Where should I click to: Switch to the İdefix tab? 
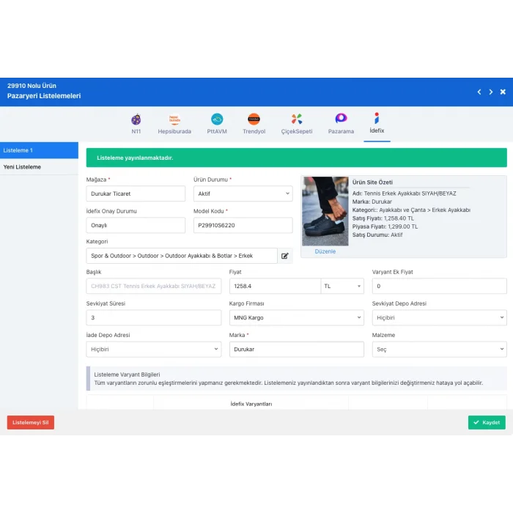tap(377, 123)
